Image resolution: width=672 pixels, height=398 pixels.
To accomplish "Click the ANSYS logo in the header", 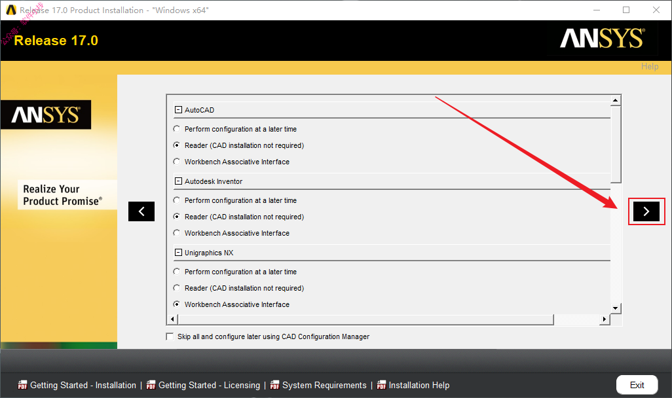I will click(602, 39).
